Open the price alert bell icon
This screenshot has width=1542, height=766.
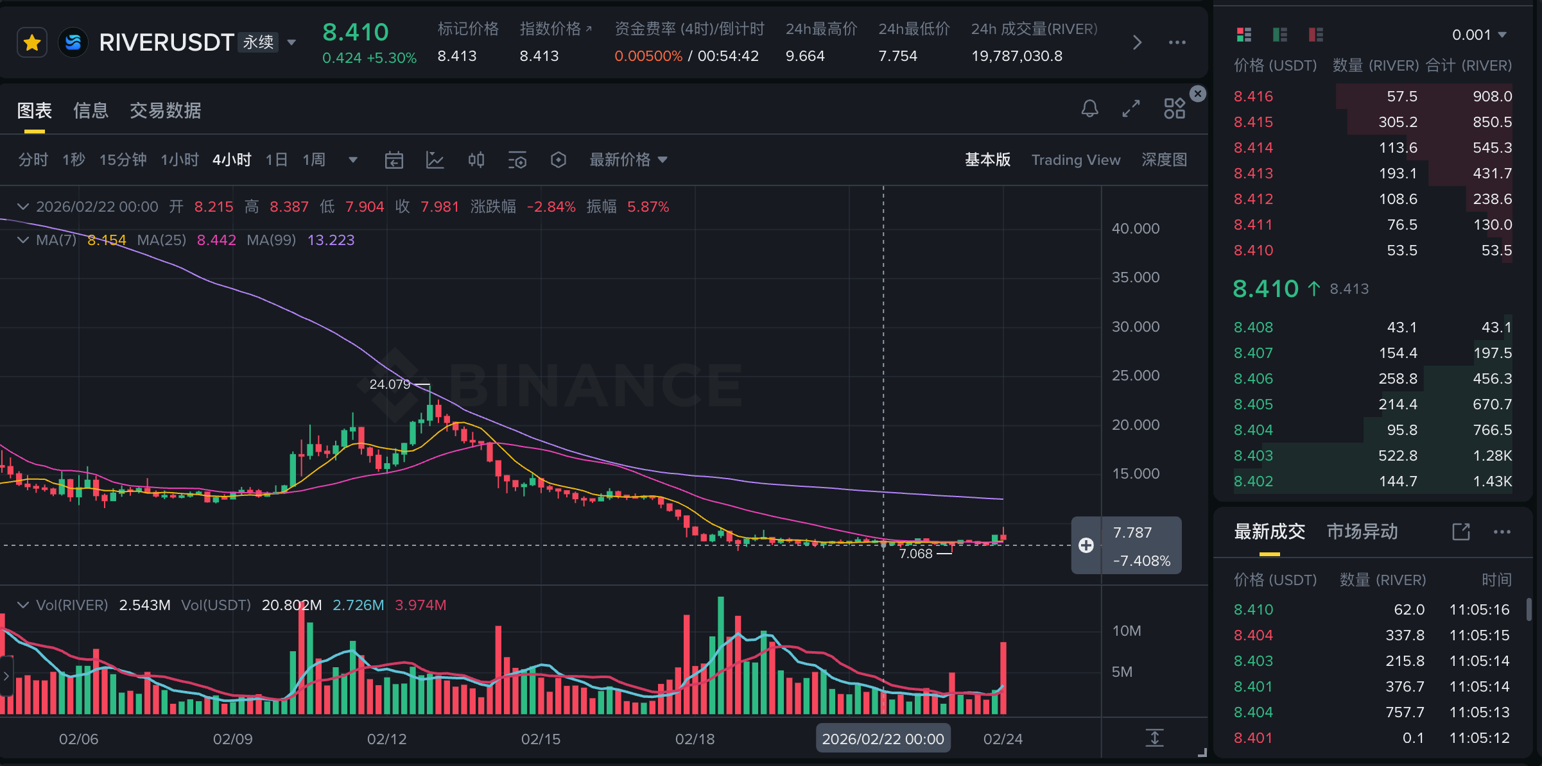1089,108
